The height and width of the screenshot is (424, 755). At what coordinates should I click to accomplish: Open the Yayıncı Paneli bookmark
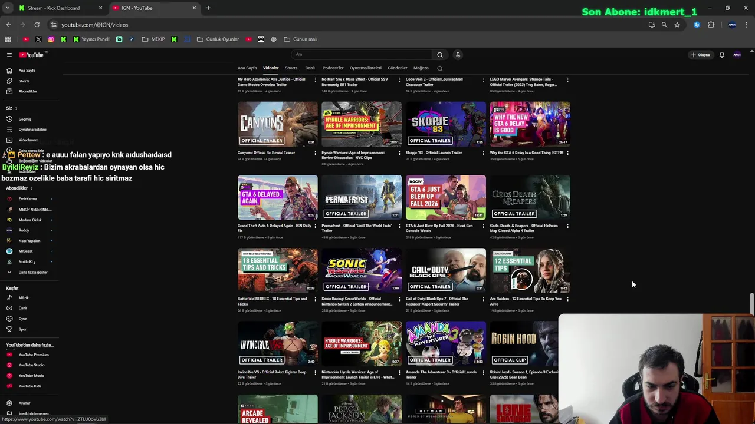tap(91, 39)
